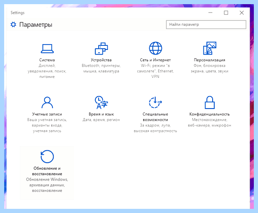Click the 'Дисплей, уведомления, поиск, питание' description
The width and height of the screenshot is (258, 213).
(47, 71)
